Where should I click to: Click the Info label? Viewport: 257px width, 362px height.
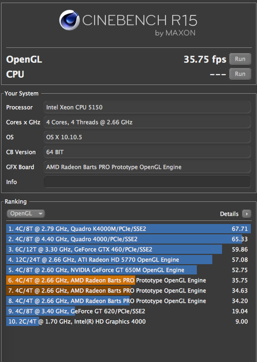click(x=11, y=182)
